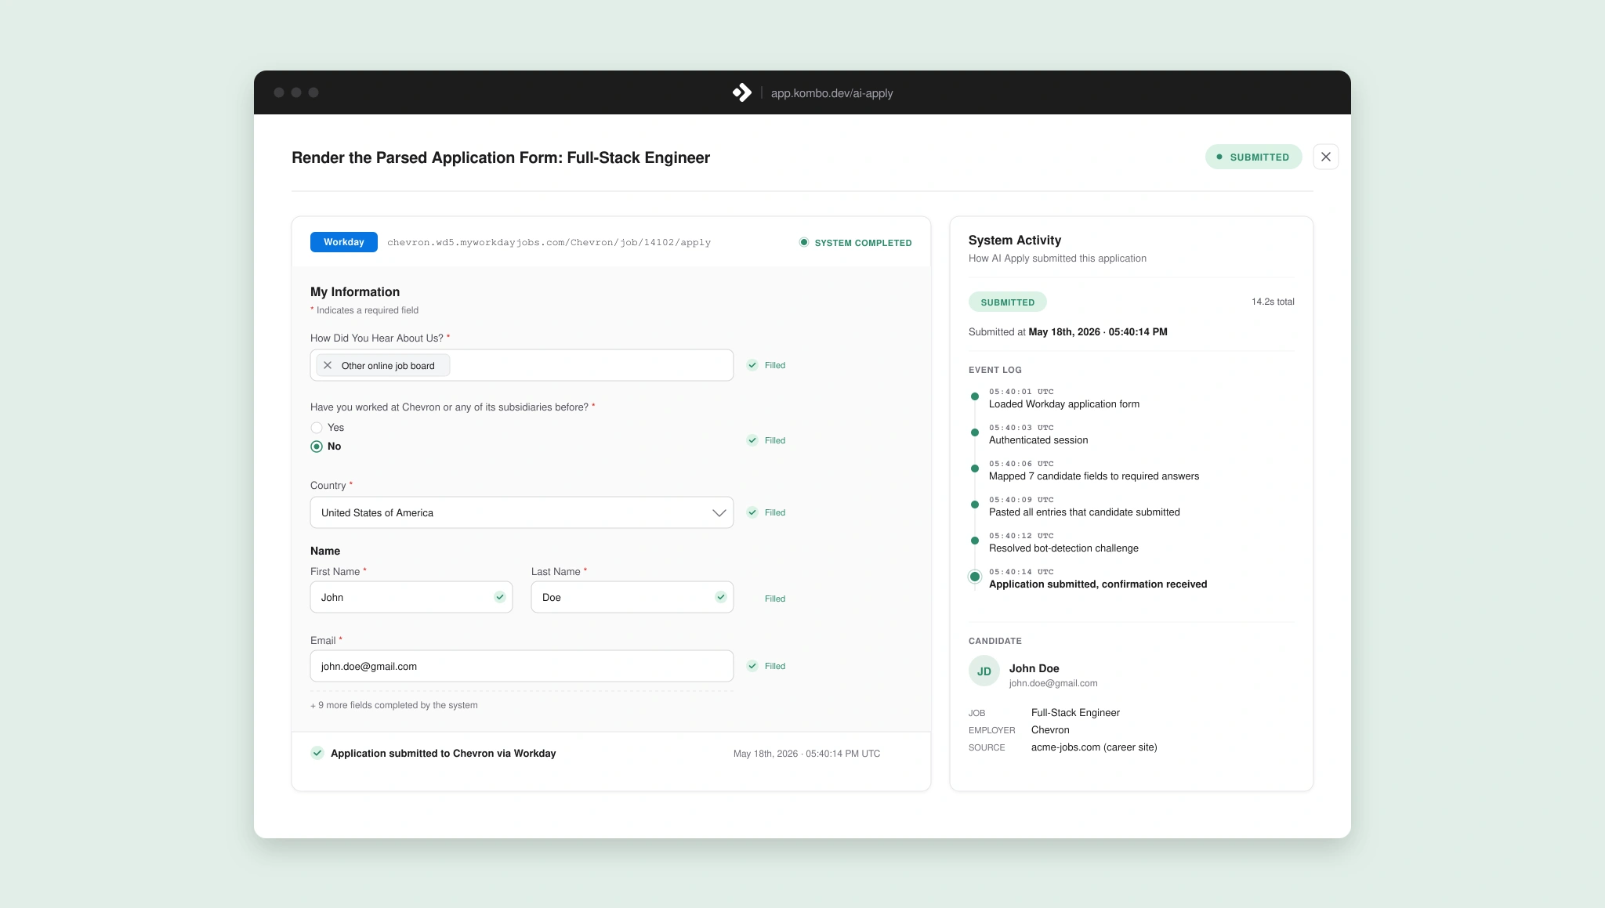Click the job value 'Full-Stack Engineer'
Screen dimensions: 1605x908
pyautogui.click(x=1075, y=713)
